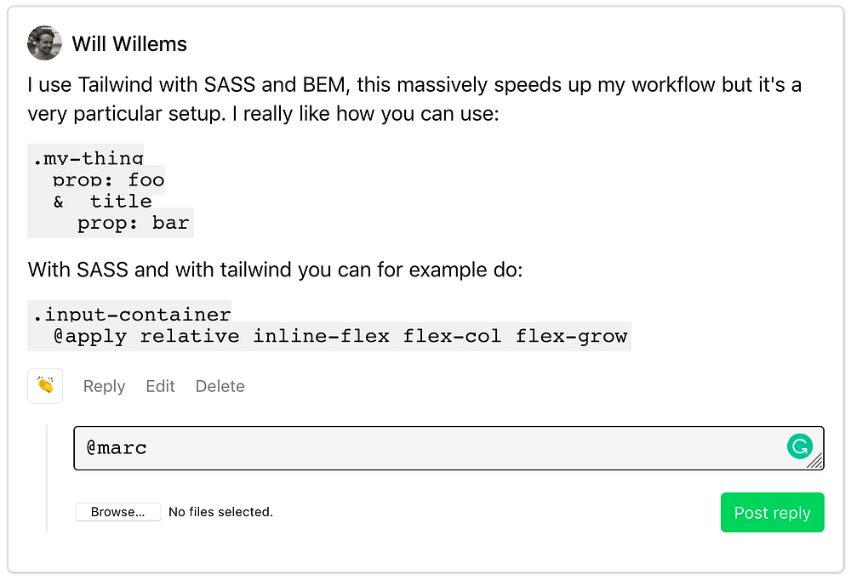Image resolution: width=851 pixels, height=580 pixels.
Task: Click the author name Will Willems
Action: pyautogui.click(x=129, y=44)
